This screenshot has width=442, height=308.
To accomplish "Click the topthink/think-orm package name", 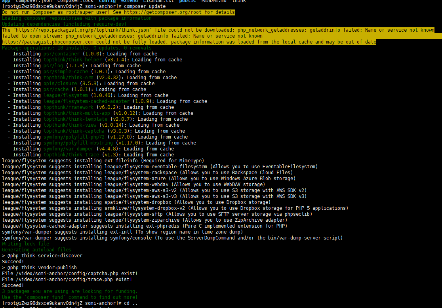I will pyautogui.click(x=69, y=78).
